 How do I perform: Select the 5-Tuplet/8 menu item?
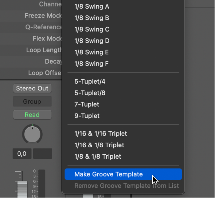pos(90,93)
